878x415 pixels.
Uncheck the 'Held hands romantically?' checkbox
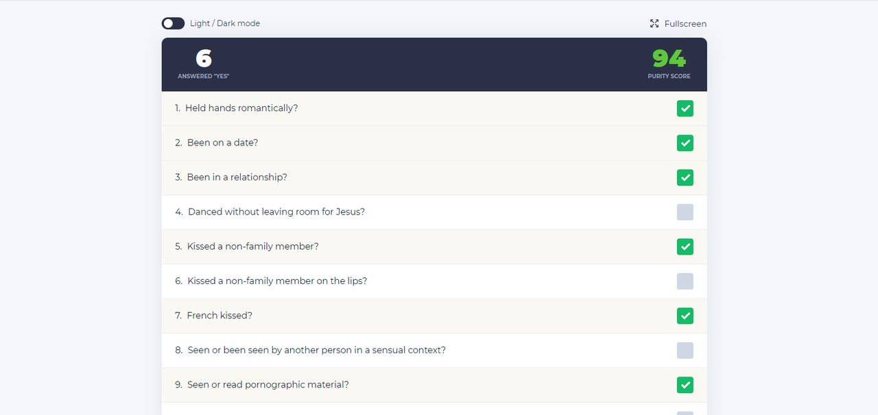pos(685,108)
